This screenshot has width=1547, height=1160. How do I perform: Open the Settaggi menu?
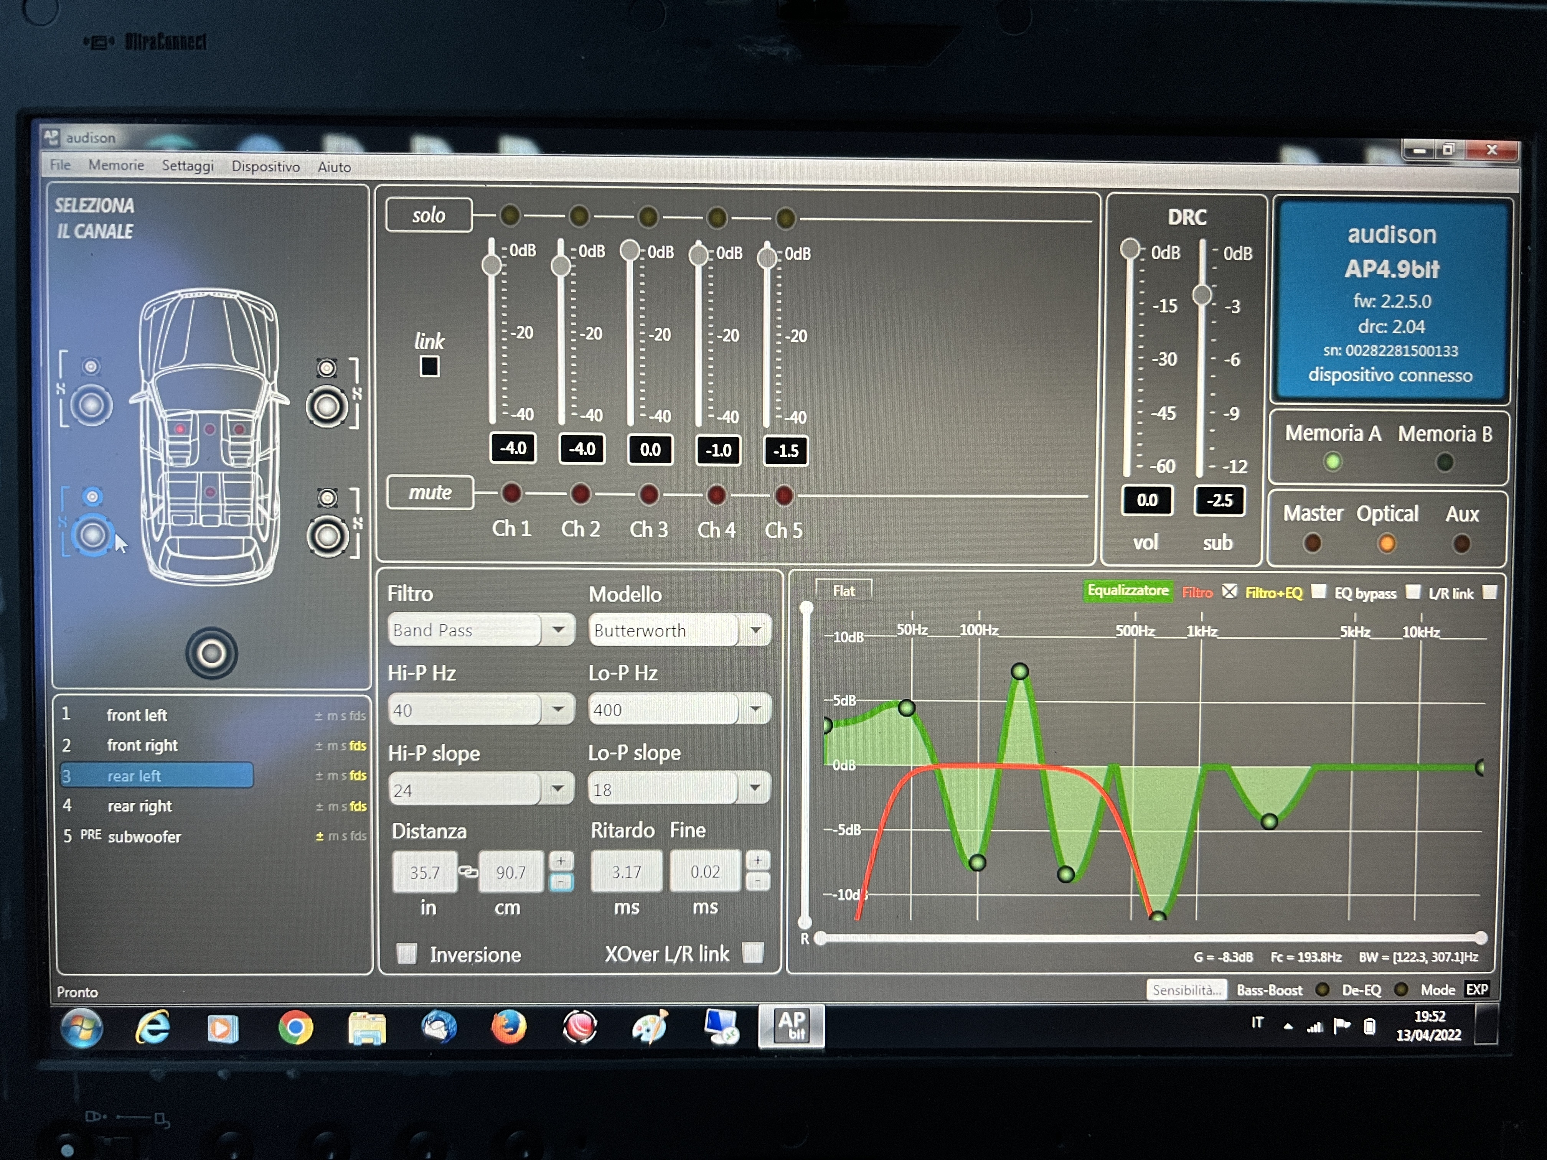[x=188, y=166]
